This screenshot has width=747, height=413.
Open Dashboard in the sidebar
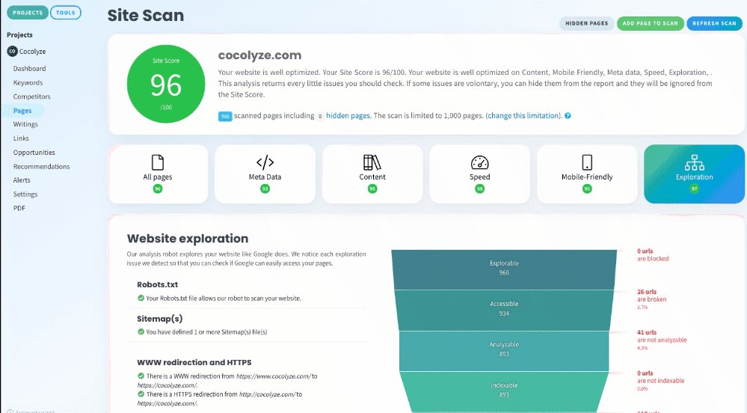30,69
